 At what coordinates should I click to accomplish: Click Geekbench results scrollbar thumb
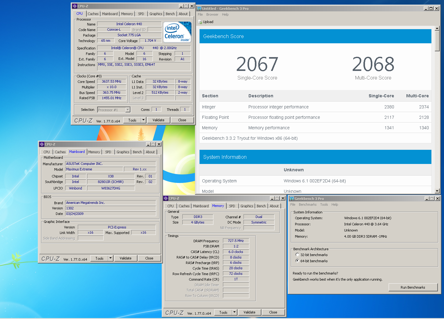[437, 41]
